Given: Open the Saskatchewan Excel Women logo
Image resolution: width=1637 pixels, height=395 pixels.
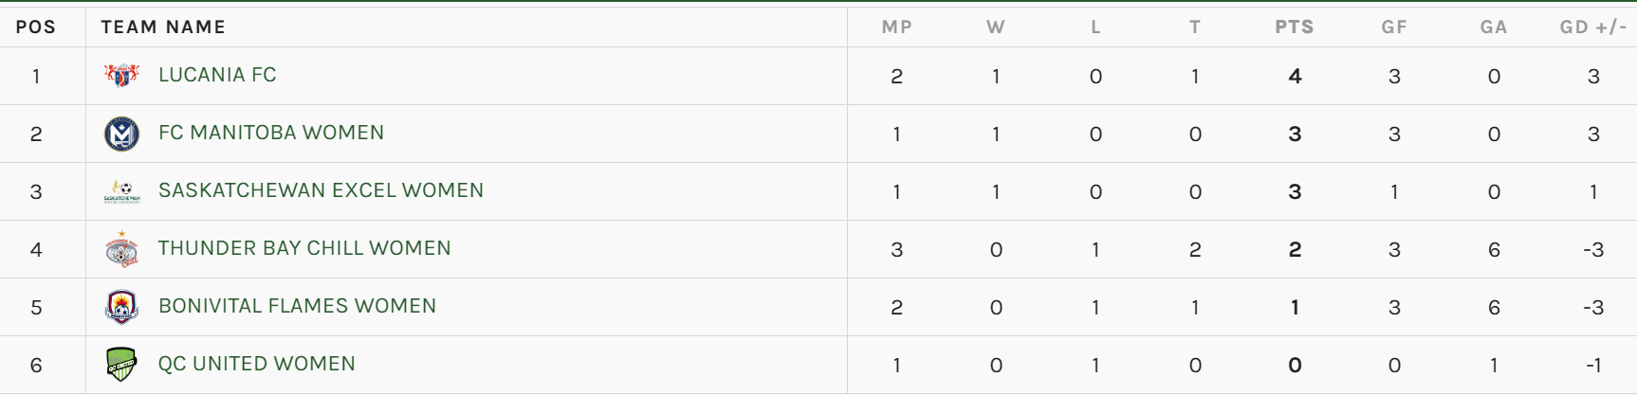Looking at the screenshot, I should (121, 191).
